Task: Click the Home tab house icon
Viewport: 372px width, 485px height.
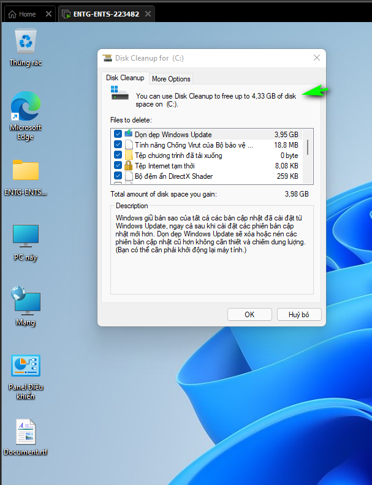Action: 12,14
